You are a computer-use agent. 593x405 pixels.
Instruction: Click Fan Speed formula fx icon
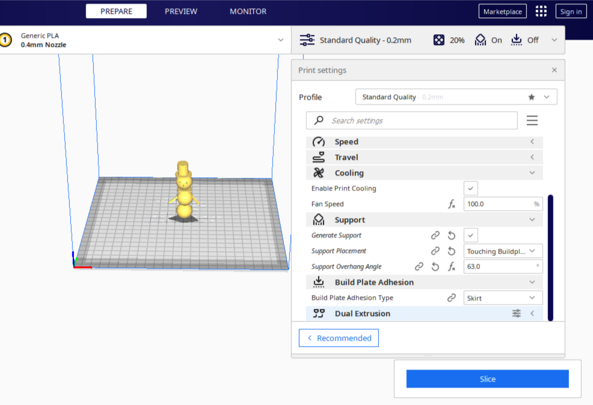click(x=452, y=204)
